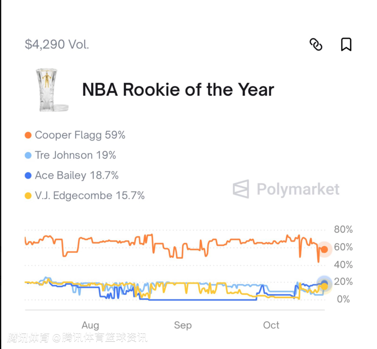Screen dimensions: 377x349
Task: Select the Ace Bailey 18.7% legend entry
Action: (77, 176)
